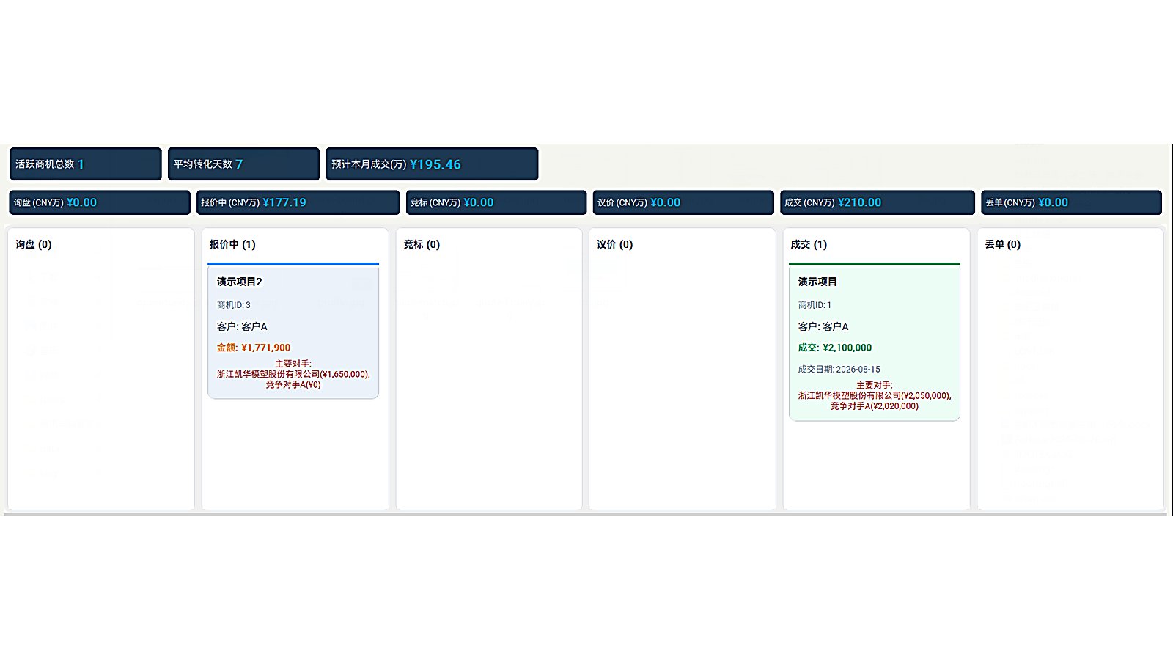Click the 活跃商机总数 stat card

tap(85, 164)
